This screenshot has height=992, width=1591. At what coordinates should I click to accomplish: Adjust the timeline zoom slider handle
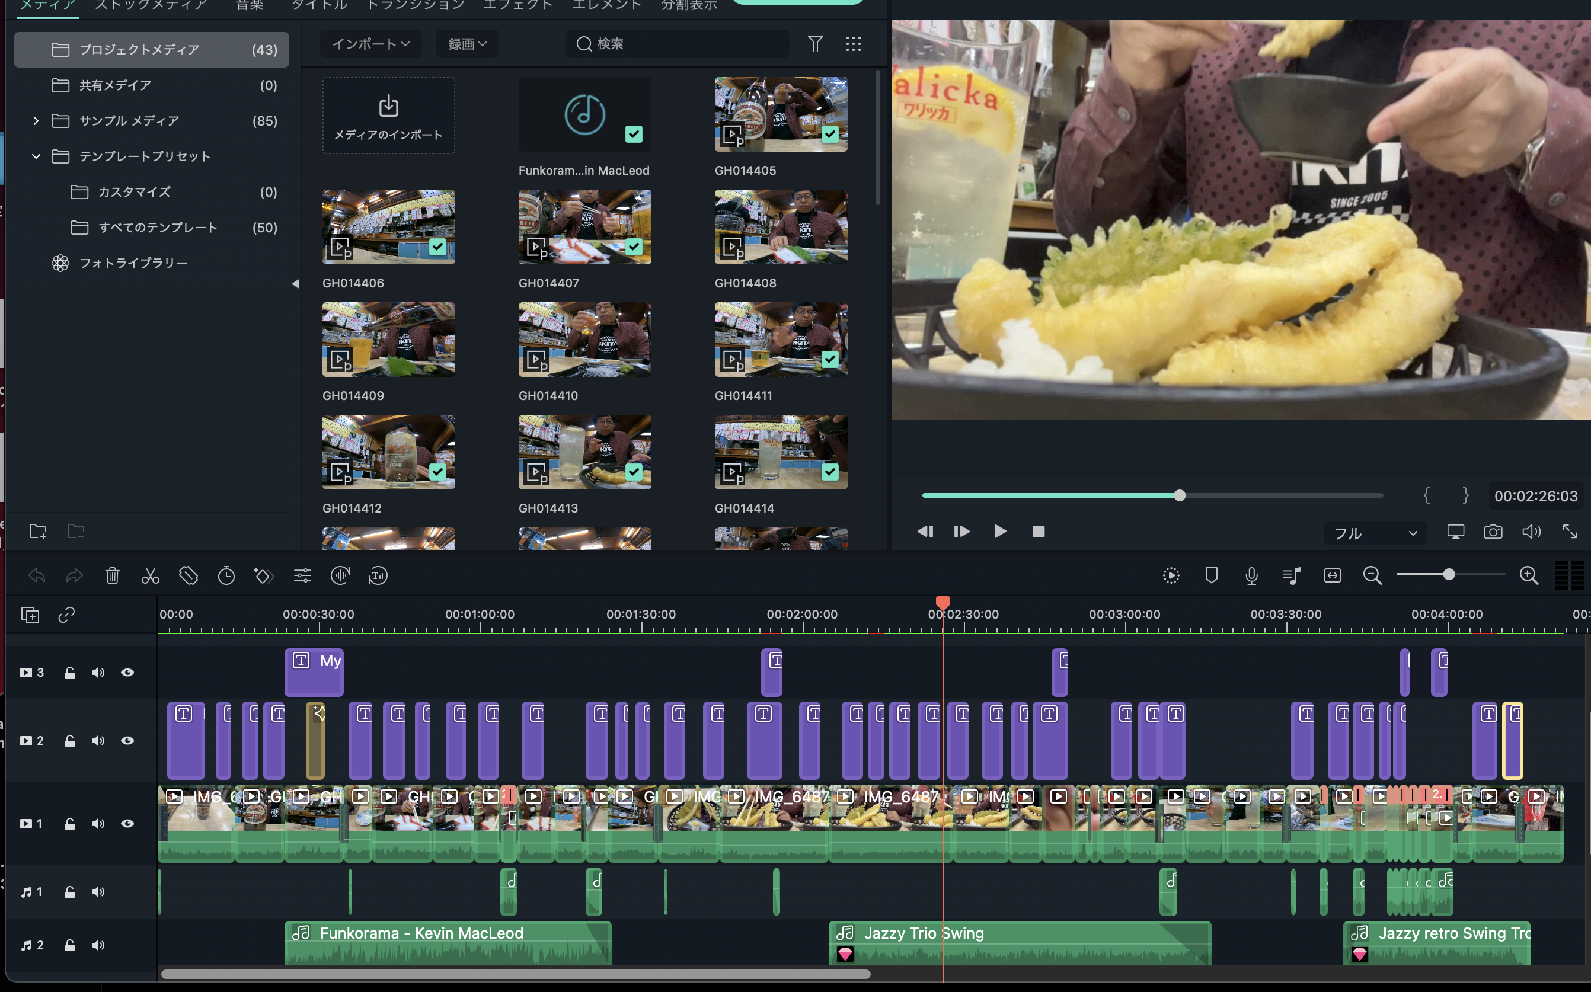click(1449, 575)
